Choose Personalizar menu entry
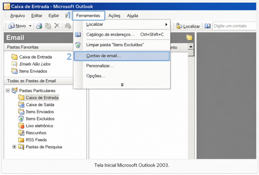 click(122, 66)
